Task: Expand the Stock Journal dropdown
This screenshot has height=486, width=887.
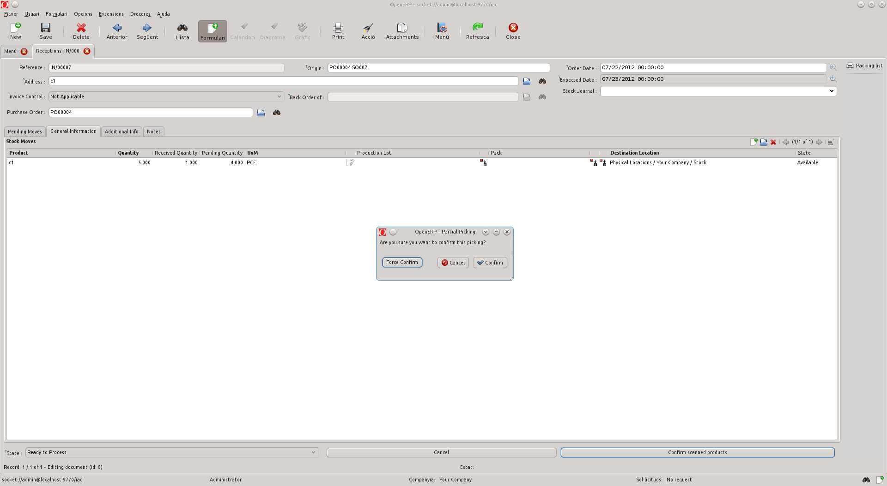Action: point(832,91)
